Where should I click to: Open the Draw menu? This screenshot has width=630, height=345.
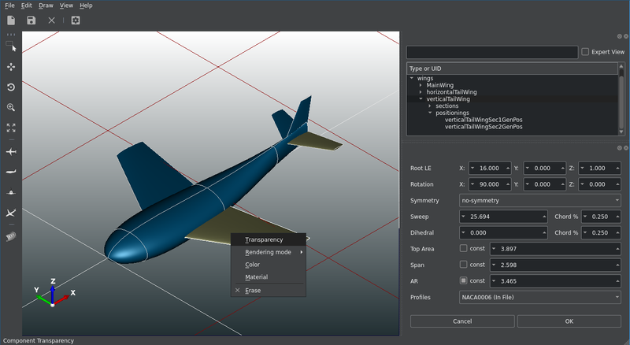[x=46, y=6]
